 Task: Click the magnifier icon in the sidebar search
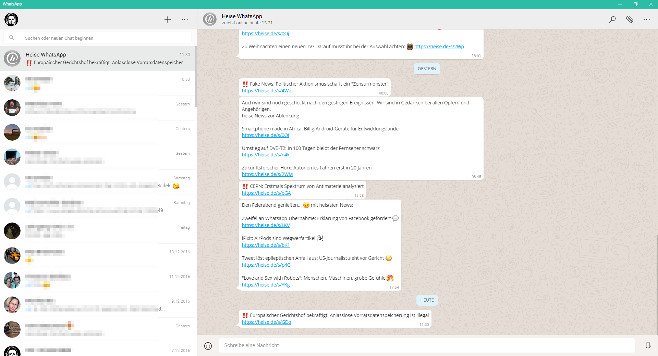(x=12, y=38)
